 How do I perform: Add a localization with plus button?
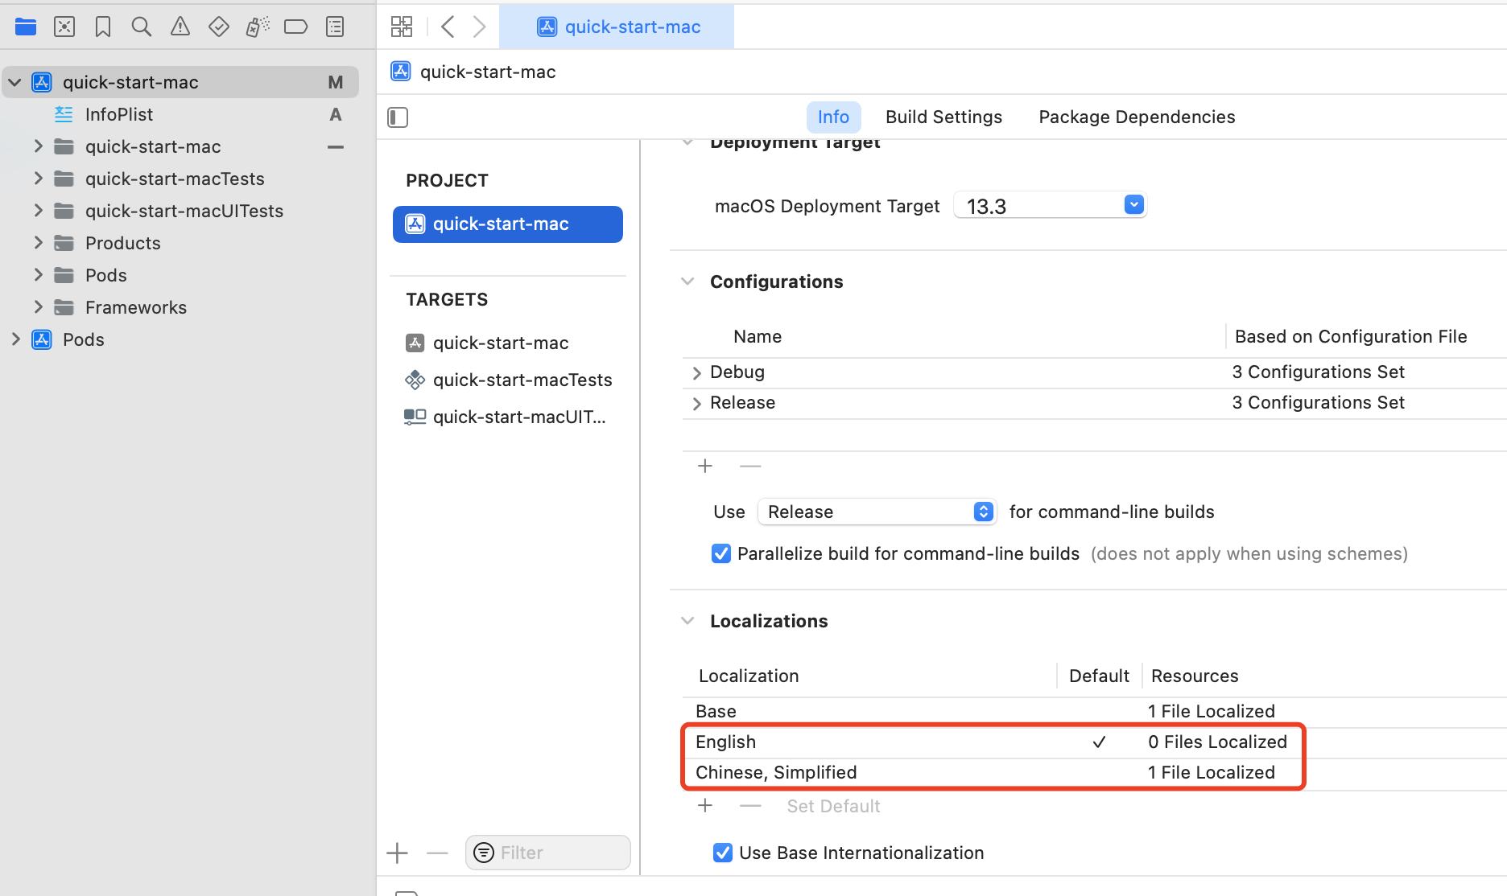[705, 805]
